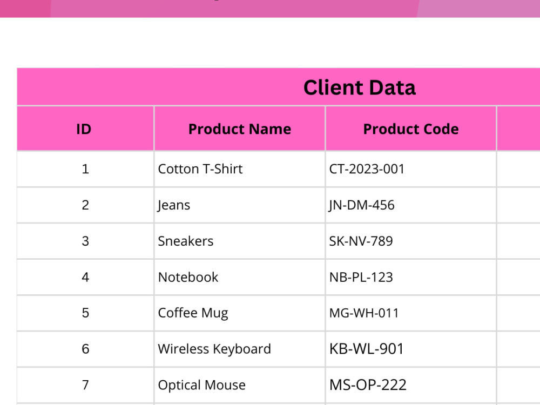Select the ID cell containing 1
Image resolution: width=540 pixels, height=405 pixels.
click(85, 169)
